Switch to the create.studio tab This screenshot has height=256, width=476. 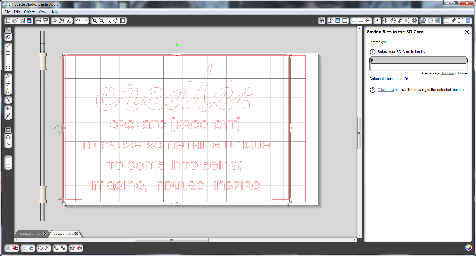62,234
